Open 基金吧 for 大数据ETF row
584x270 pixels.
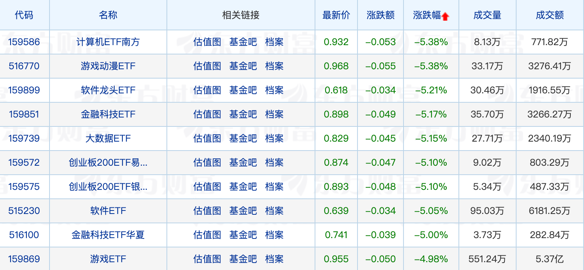[x=243, y=138]
